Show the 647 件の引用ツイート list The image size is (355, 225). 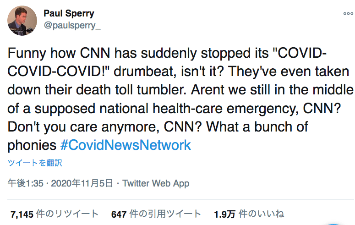point(156,214)
